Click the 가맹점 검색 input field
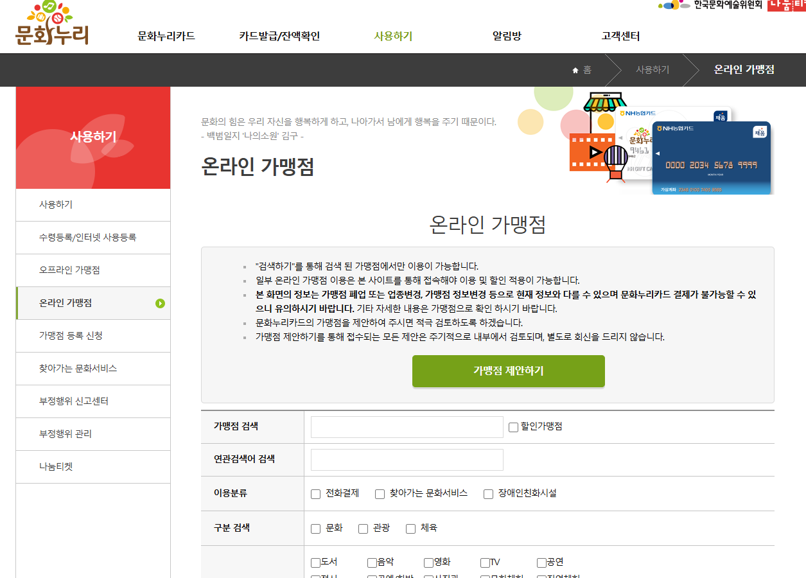 (407, 426)
